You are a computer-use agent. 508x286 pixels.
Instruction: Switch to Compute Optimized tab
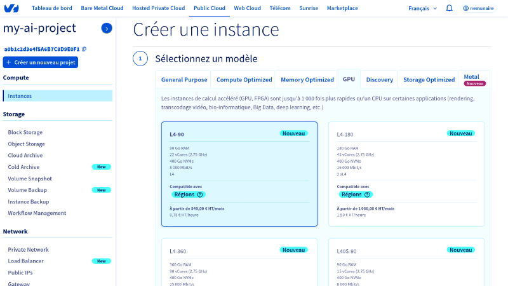244,80
